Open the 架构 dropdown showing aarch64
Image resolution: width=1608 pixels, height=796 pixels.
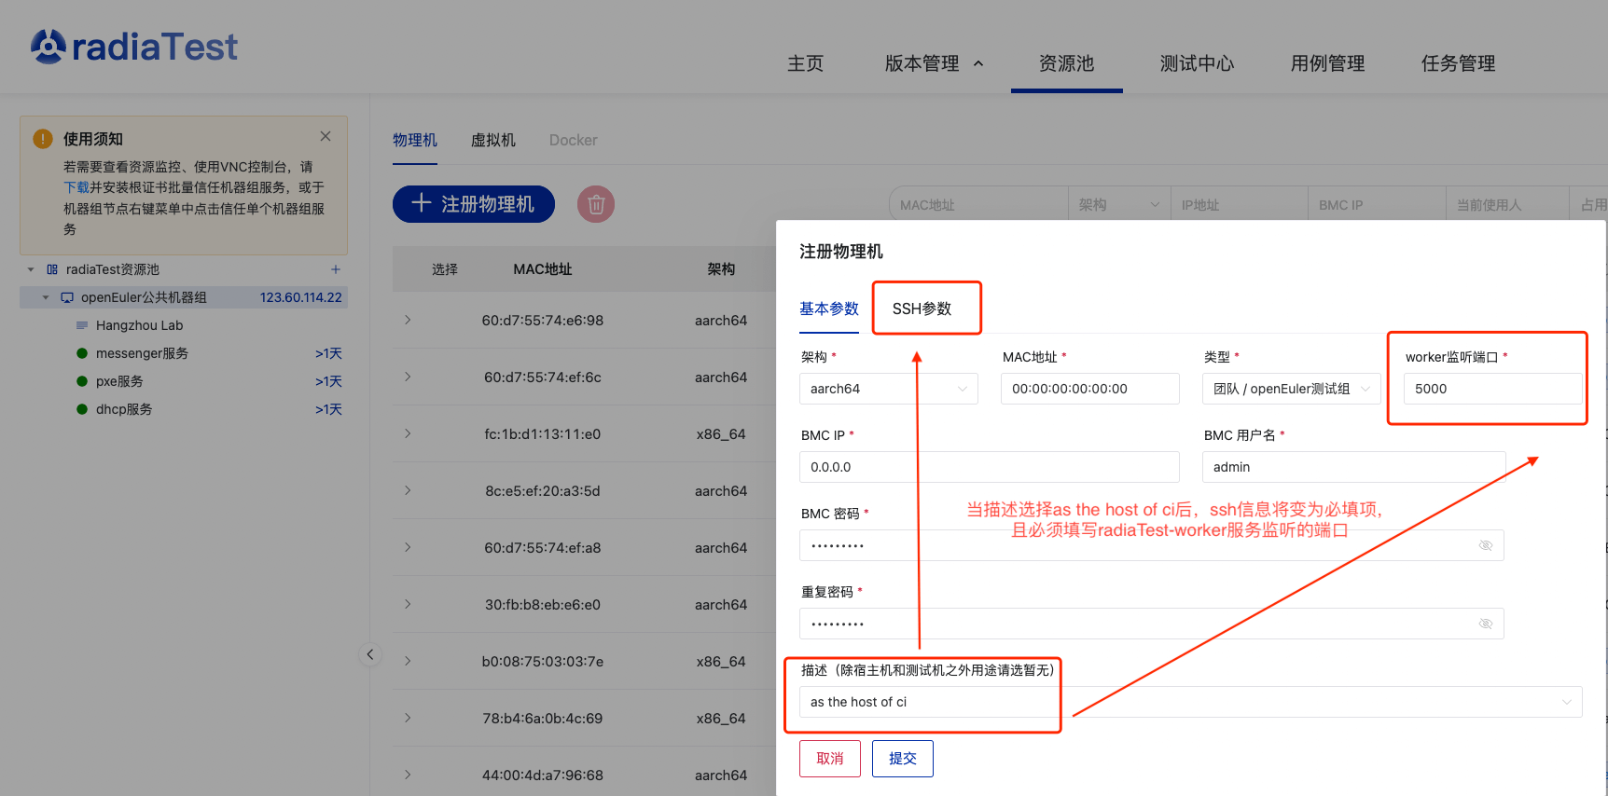888,389
